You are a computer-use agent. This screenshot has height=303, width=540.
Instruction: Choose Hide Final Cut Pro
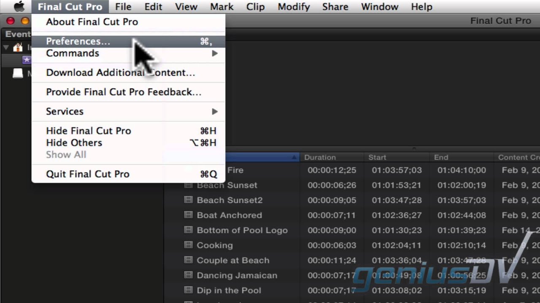pyautogui.click(x=128, y=131)
